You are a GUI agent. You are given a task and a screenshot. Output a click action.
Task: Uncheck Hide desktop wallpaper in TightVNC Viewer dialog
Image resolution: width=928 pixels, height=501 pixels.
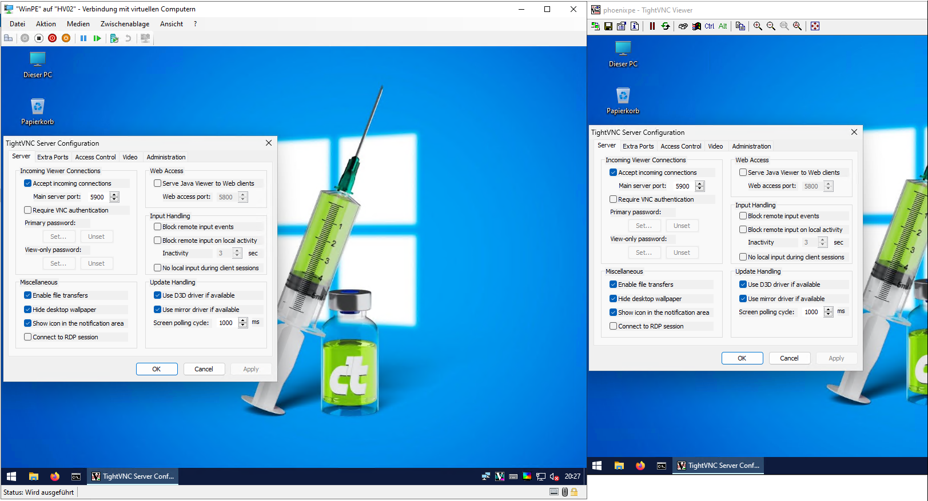[x=614, y=299]
